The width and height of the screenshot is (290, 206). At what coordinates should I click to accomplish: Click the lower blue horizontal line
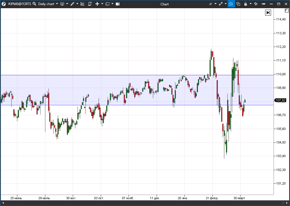(137, 105)
